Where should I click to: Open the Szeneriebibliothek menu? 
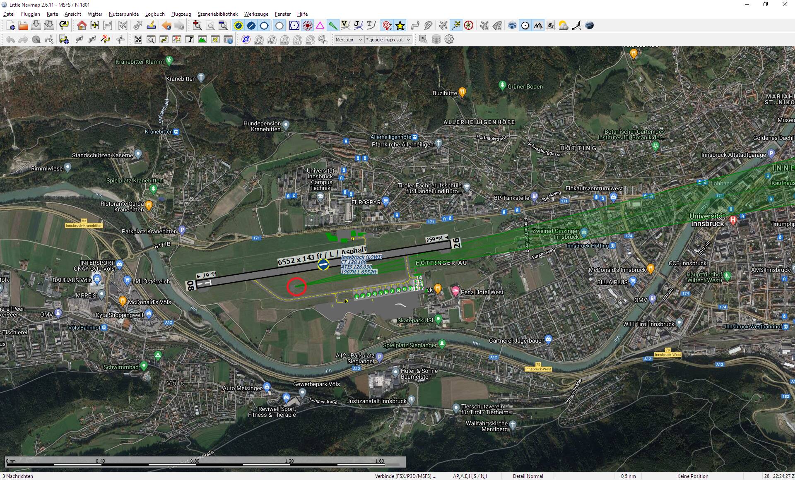(217, 14)
